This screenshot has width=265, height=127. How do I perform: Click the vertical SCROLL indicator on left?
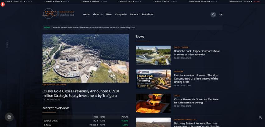(7, 44)
